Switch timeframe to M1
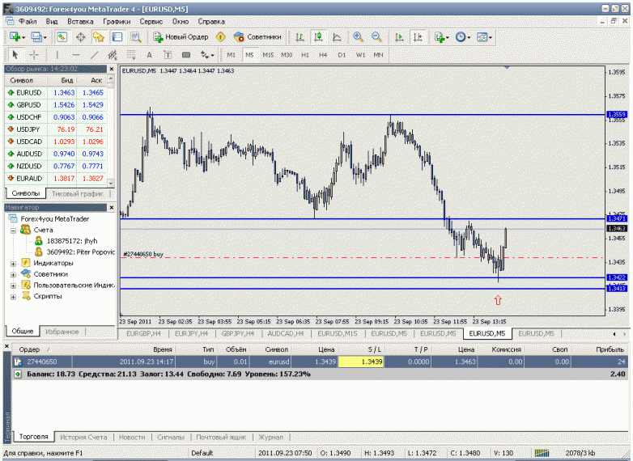Viewport: 633px width, 461px height. pyautogui.click(x=231, y=55)
